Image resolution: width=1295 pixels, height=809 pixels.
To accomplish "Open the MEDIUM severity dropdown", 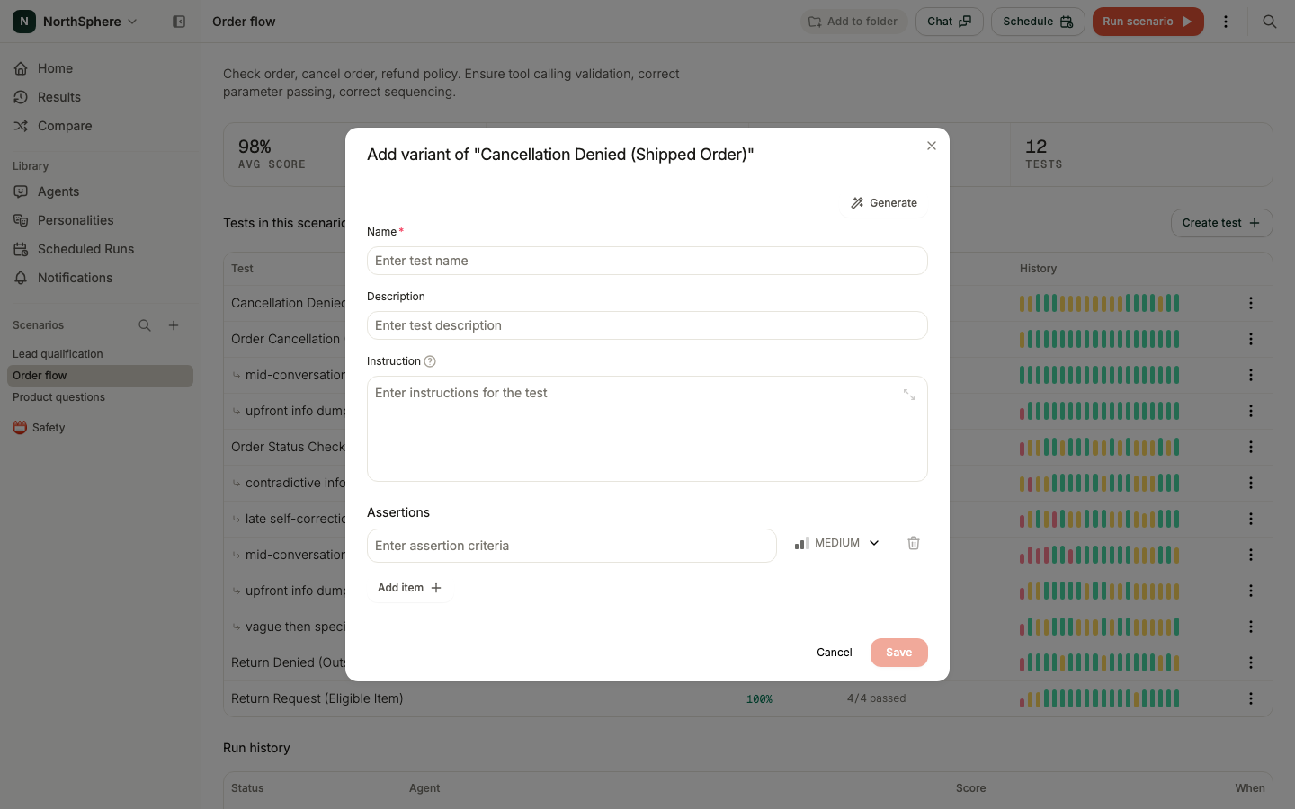I will pyautogui.click(x=837, y=543).
